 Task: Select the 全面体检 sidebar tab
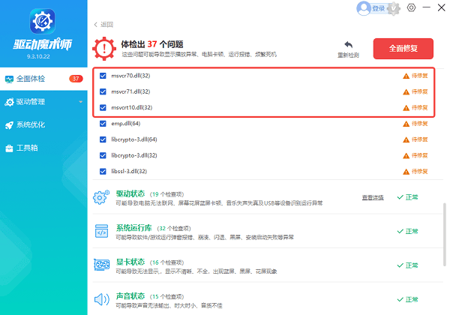point(43,79)
